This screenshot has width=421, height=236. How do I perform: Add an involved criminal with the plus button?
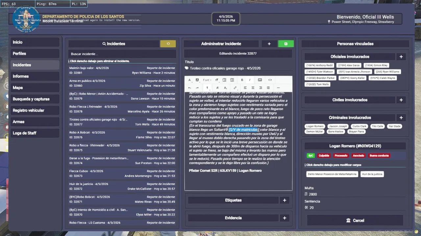[x=401, y=118]
